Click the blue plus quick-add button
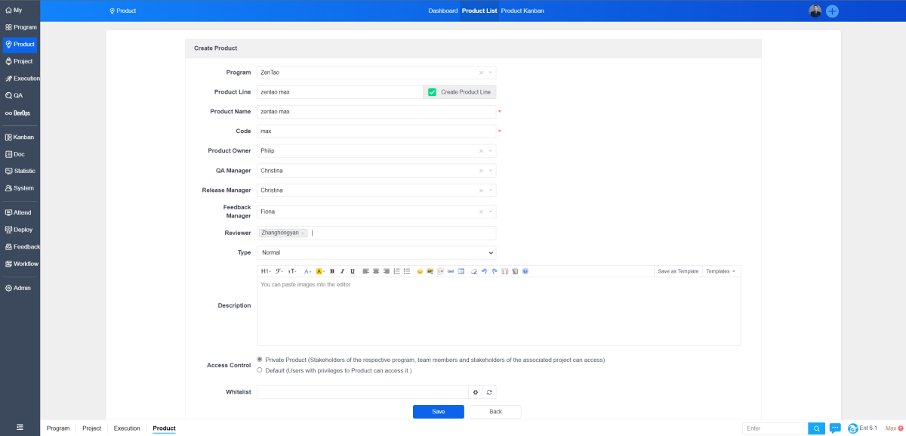 tap(832, 11)
